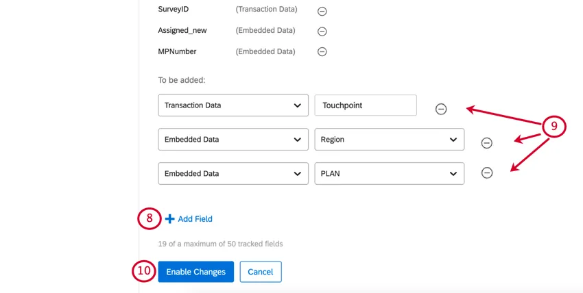Open the Region field selector dropdown

389,139
